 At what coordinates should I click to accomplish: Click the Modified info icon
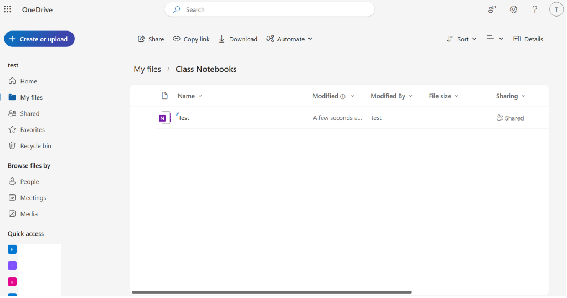coord(342,96)
